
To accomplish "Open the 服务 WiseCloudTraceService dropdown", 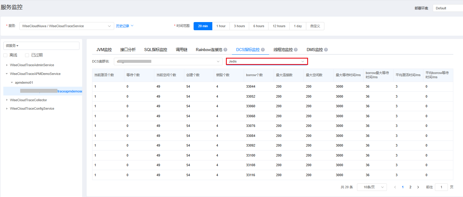I will [x=66, y=26].
